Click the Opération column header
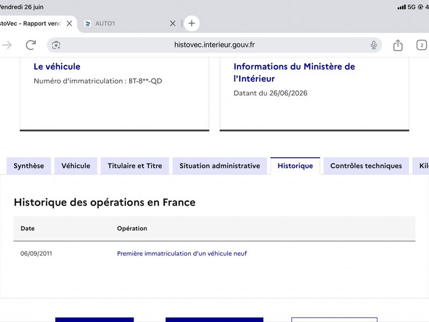The height and width of the screenshot is (322, 429). 132,229
